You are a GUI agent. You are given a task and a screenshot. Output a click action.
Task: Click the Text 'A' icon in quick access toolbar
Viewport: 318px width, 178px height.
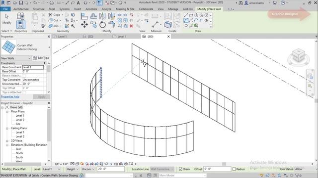(x=79, y=3)
